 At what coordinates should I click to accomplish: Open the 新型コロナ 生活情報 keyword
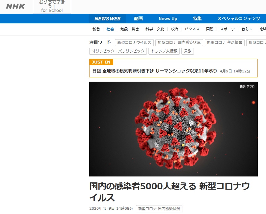click(225, 42)
